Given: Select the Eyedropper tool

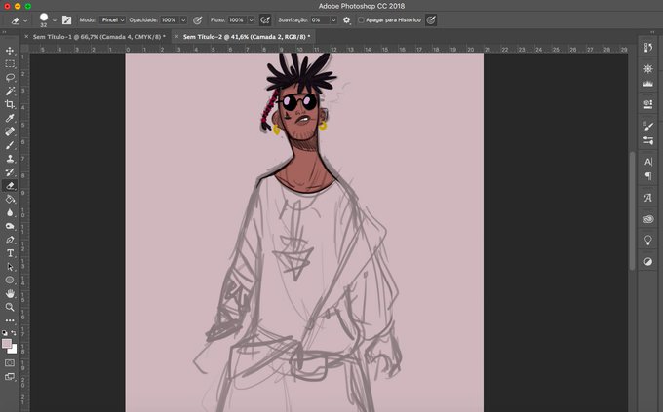Looking at the screenshot, I should 10,118.
